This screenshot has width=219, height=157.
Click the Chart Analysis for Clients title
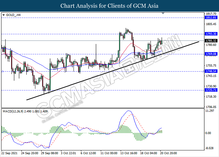109,6
